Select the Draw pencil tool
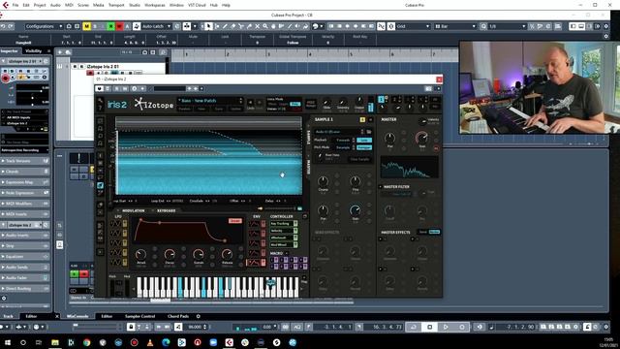The image size is (620, 349). click(225, 26)
